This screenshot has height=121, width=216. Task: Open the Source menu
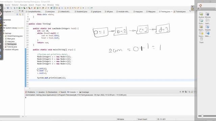point(7,5)
